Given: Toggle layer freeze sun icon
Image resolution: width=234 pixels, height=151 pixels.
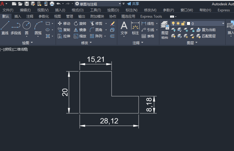Looking at the screenshot, I should pyautogui.click(x=178, y=24).
